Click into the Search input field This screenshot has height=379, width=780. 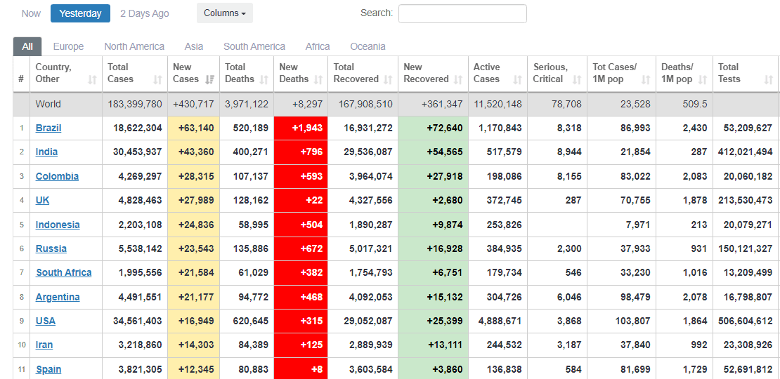point(462,13)
